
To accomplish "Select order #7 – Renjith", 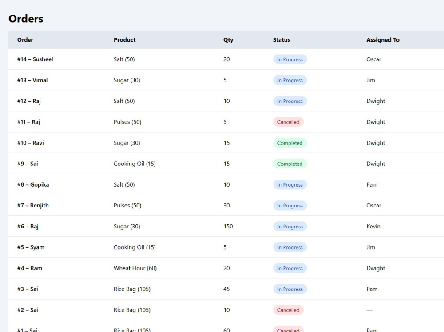I will pos(33,206).
